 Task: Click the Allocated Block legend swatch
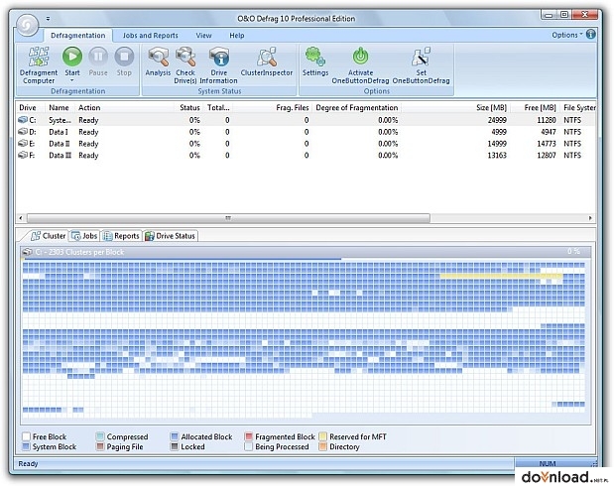click(x=175, y=436)
